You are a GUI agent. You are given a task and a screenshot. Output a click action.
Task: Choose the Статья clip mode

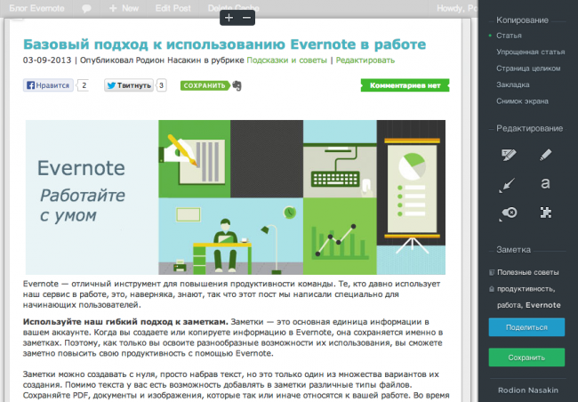click(509, 36)
